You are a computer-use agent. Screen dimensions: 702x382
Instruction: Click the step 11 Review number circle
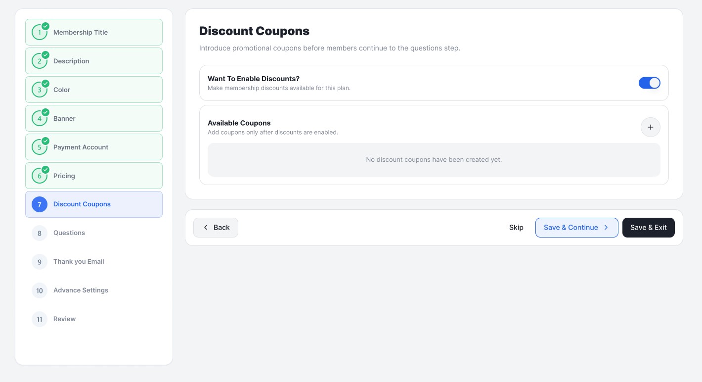(x=40, y=319)
